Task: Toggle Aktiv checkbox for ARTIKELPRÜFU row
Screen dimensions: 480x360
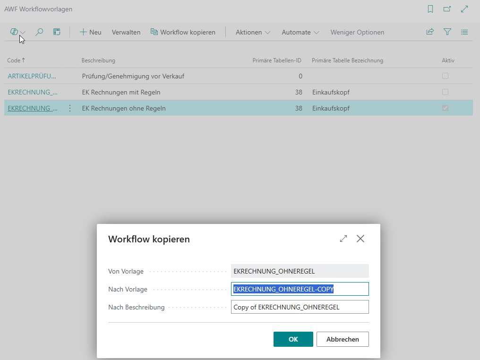Action: click(445, 76)
